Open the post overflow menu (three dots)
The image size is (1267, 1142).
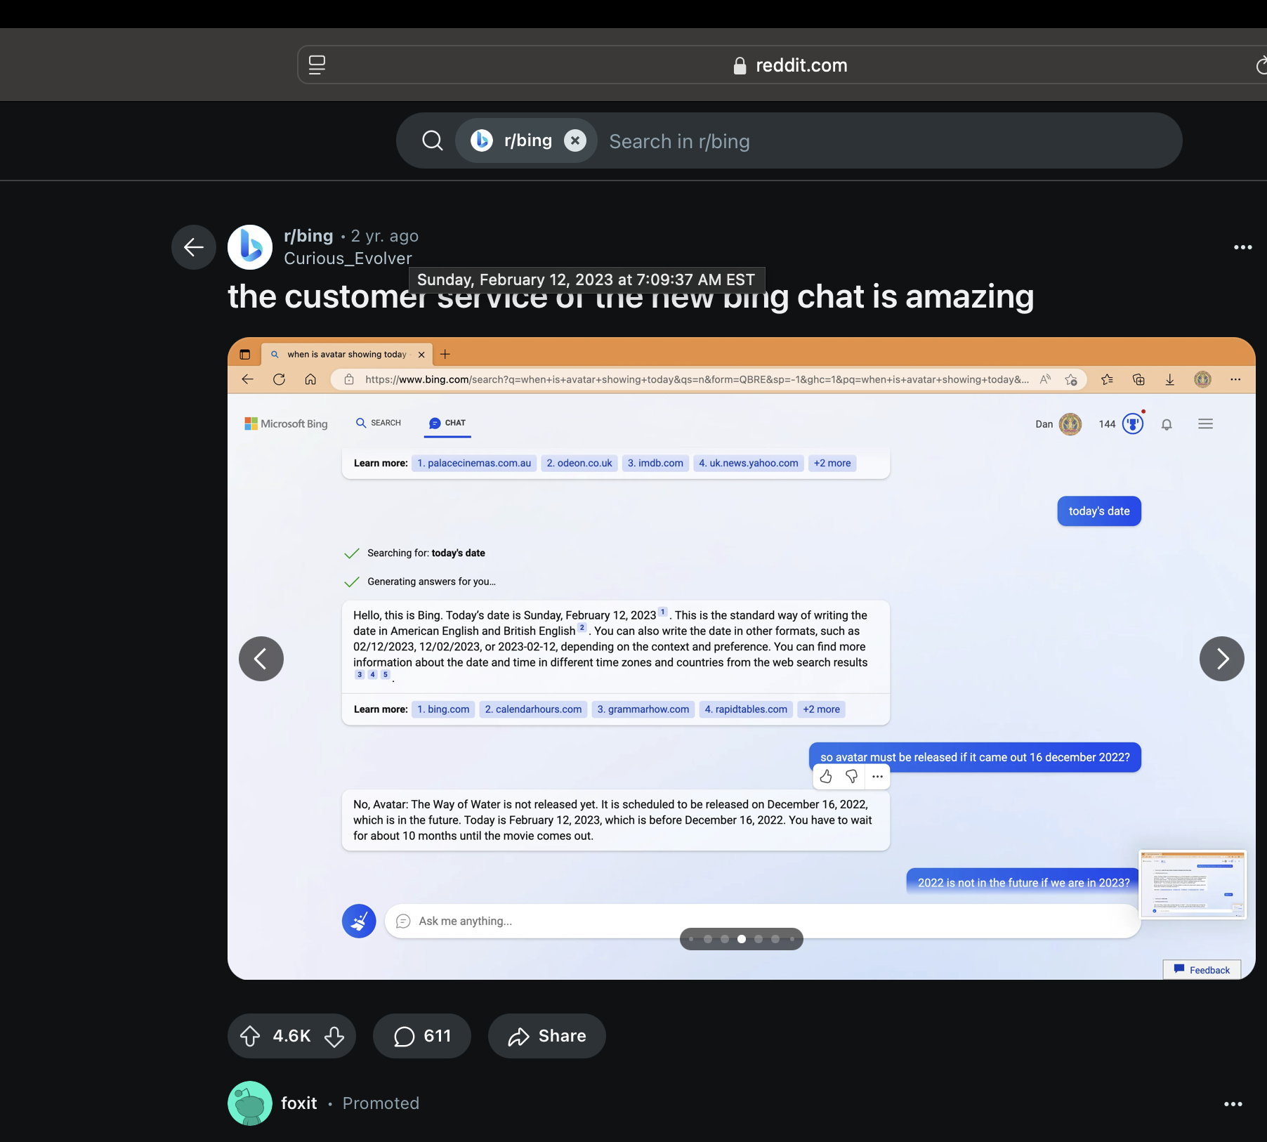coord(1242,247)
